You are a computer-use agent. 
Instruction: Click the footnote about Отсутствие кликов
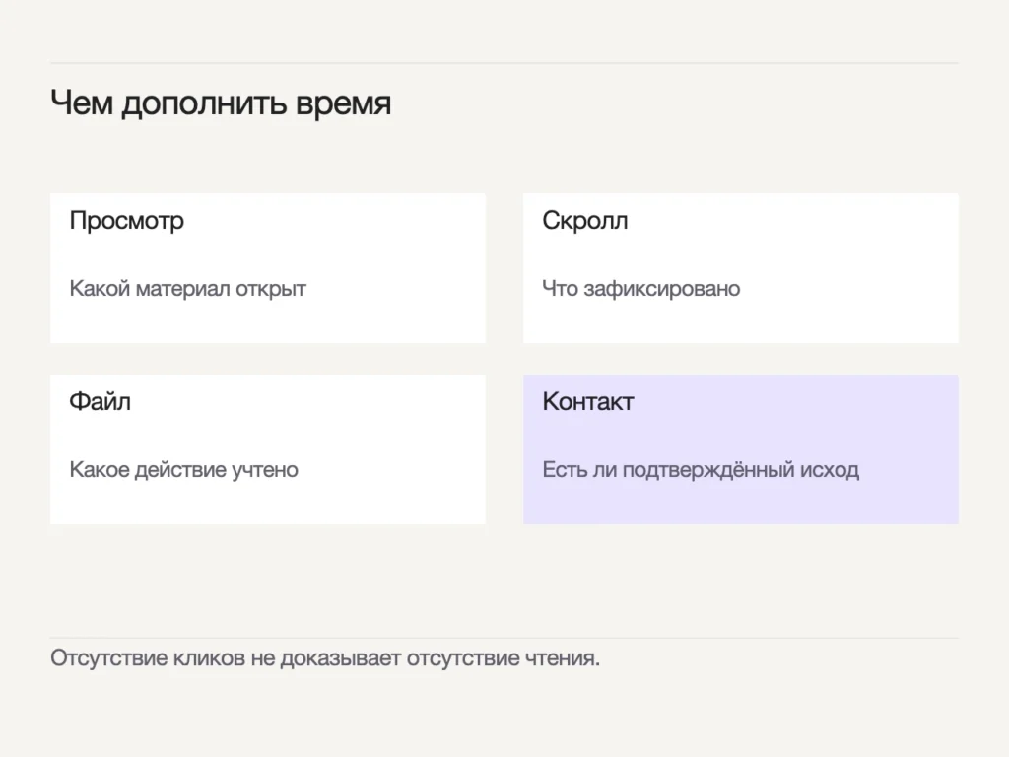tap(325, 657)
